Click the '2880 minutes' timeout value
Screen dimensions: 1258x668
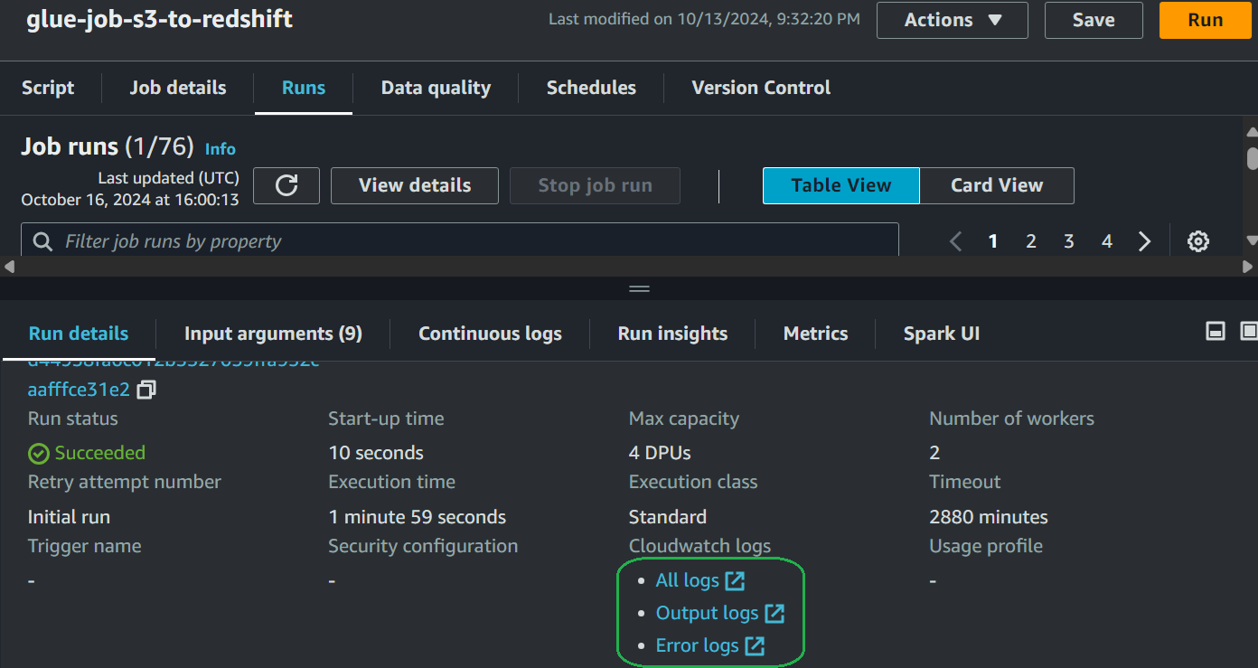pyautogui.click(x=989, y=517)
